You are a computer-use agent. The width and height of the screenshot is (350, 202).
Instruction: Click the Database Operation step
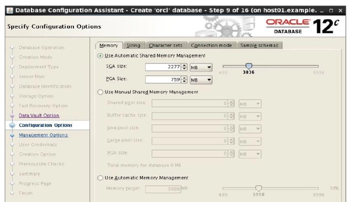coord(42,48)
